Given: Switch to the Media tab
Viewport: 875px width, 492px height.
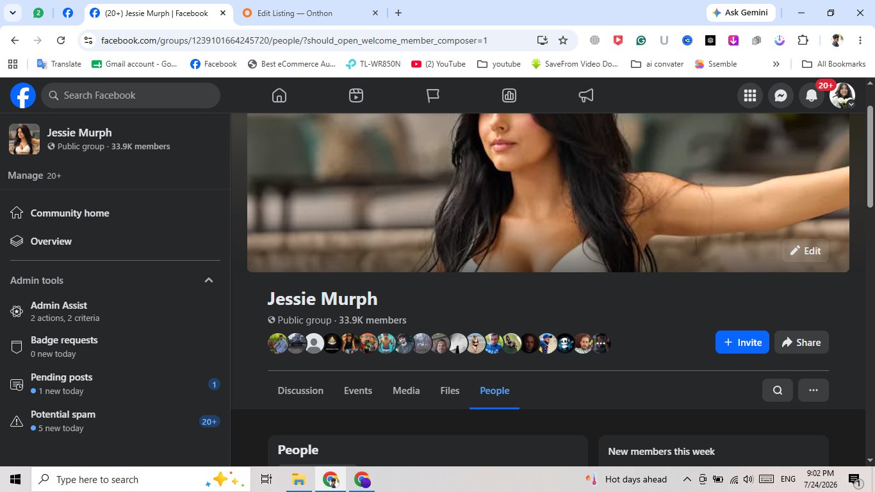Looking at the screenshot, I should tap(406, 391).
